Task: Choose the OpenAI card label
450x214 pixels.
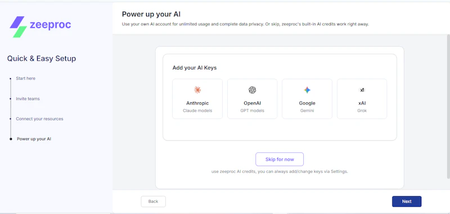Action: [x=252, y=103]
